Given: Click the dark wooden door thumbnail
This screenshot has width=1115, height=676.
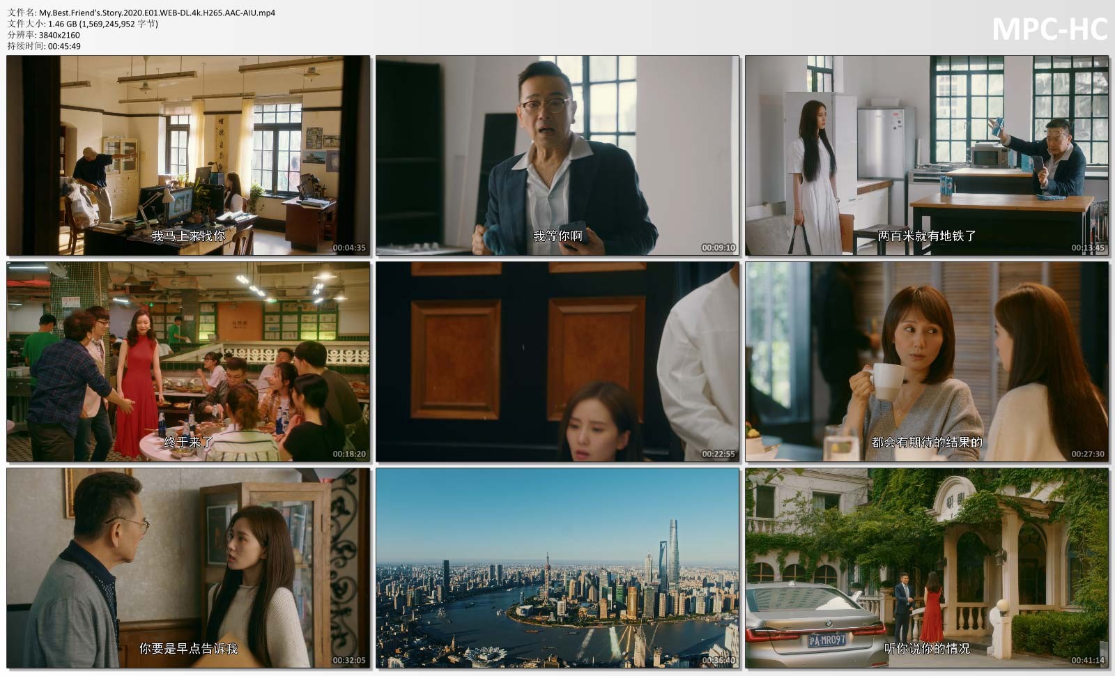Looking at the screenshot, I should [557, 362].
